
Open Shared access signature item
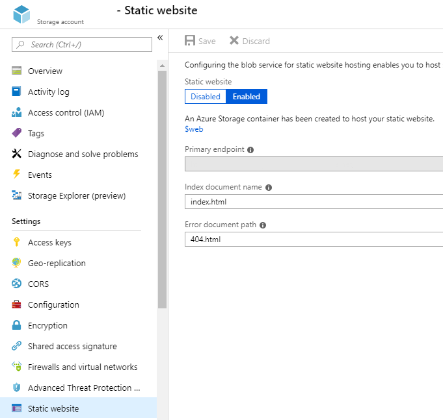(x=72, y=346)
